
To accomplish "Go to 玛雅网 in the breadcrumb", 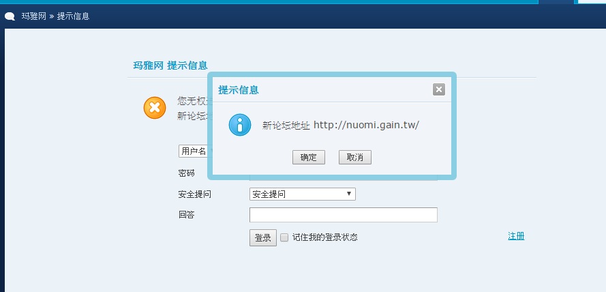I will pos(33,16).
